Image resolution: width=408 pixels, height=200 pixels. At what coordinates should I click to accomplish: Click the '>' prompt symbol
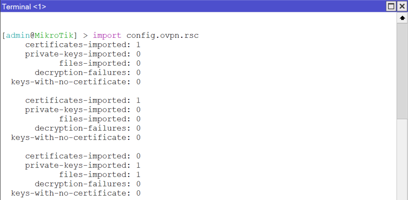point(85,35)
